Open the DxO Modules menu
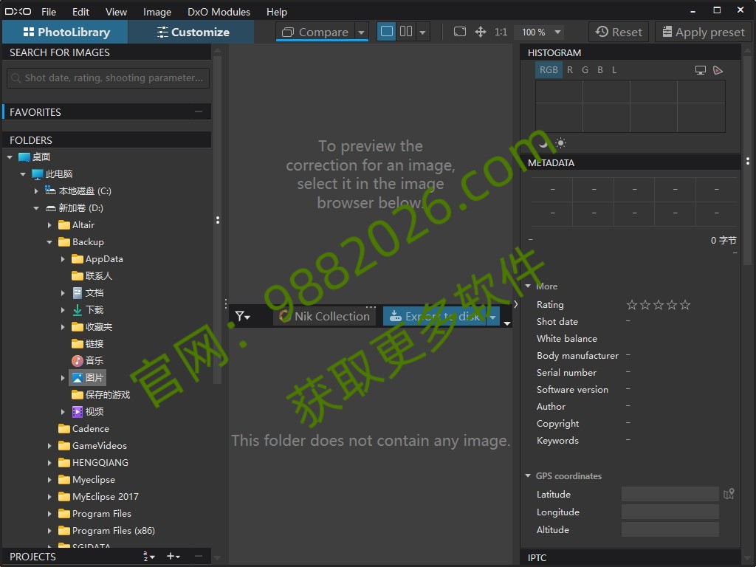 point(219,12)
